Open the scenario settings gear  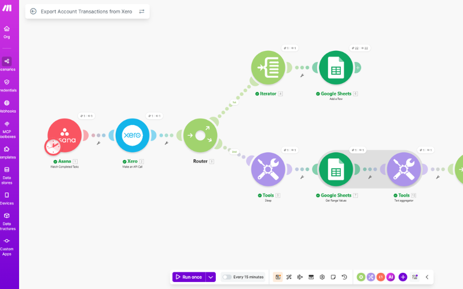click(322, 277)
